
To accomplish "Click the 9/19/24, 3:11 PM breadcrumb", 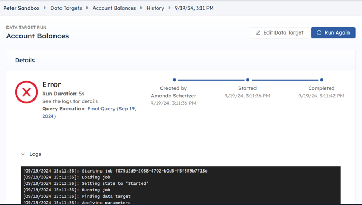I will pyautogui.click(x=194, y=8).
